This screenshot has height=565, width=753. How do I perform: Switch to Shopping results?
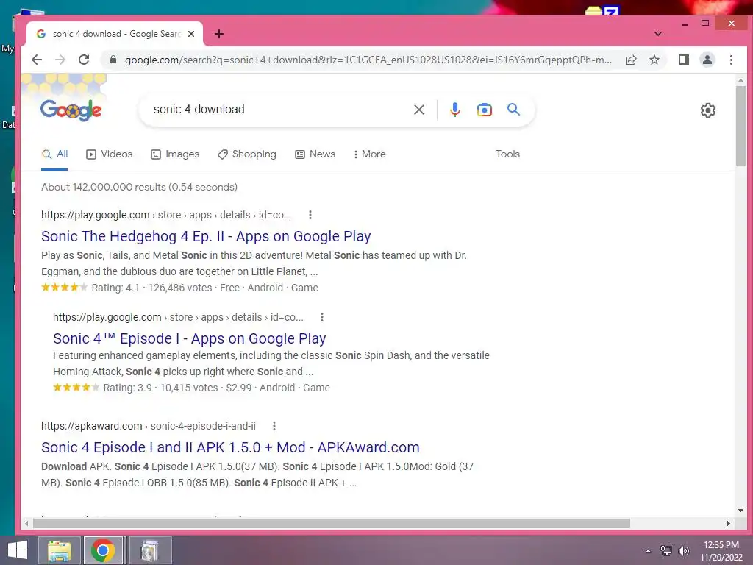[x=247, y=154]
